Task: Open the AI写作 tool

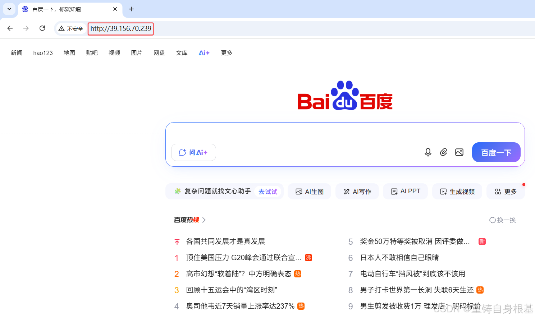Action: pyautogui.click(x=357, y=191)
